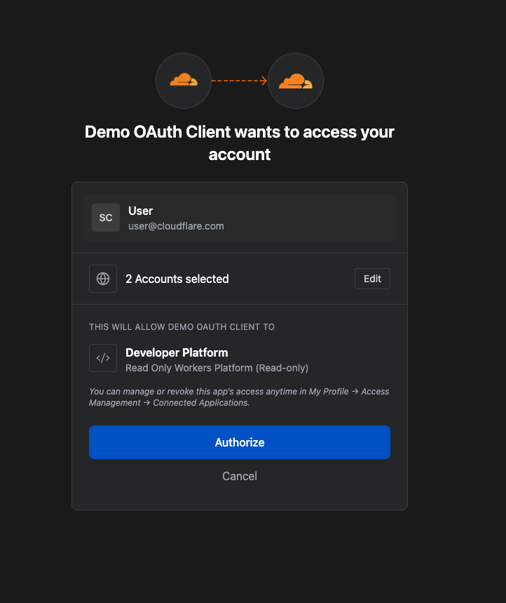Click the user account card

(x=240, y=218)
